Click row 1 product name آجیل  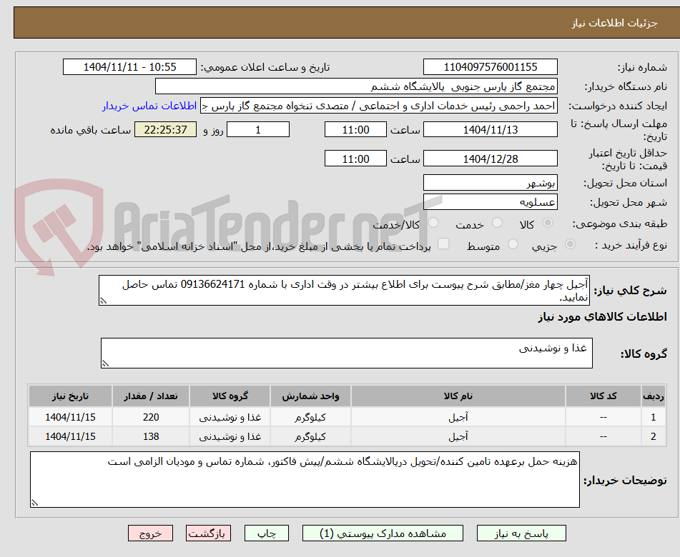[x=458, y=417]
